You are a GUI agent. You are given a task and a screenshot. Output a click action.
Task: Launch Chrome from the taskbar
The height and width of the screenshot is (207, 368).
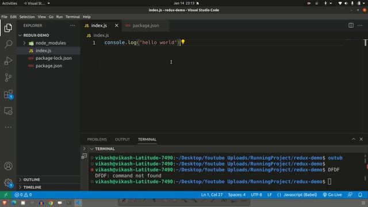(x=51, y=203)
